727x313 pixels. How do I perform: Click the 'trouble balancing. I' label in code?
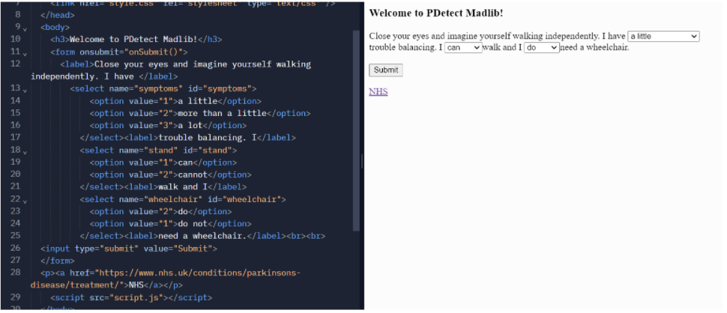tap(208, 138)
